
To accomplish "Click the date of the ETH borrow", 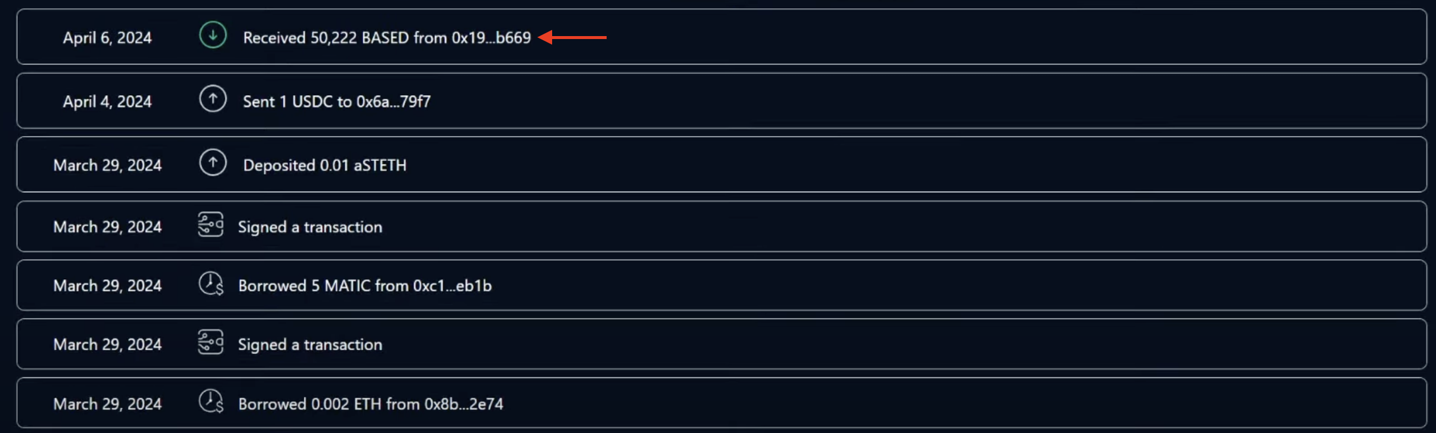I will [x=107, y=404].
